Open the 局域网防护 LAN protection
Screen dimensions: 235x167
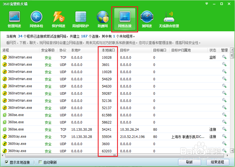(x=81, y=19)
